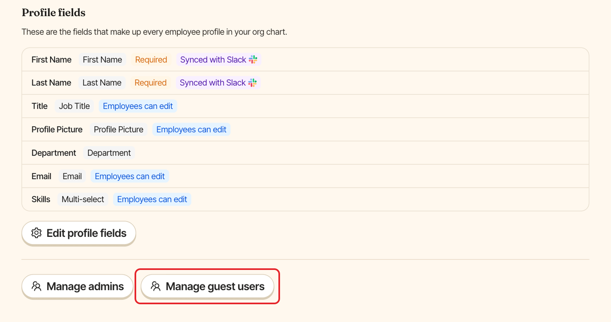Click the gray "Department" type tag
The width and height of the screenshot is (611, 322).
click(x=109, y=153)
